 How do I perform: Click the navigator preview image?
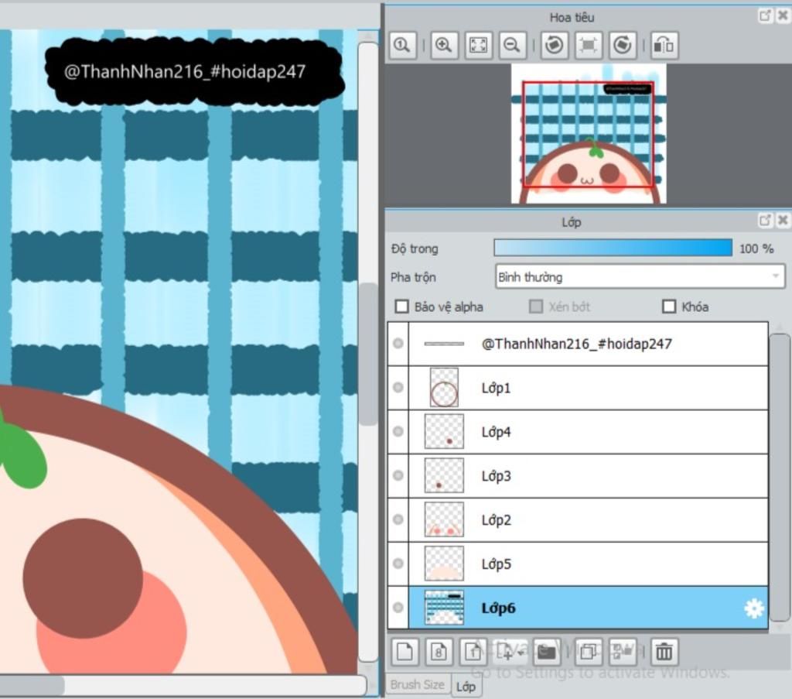[x=589, y=134]
